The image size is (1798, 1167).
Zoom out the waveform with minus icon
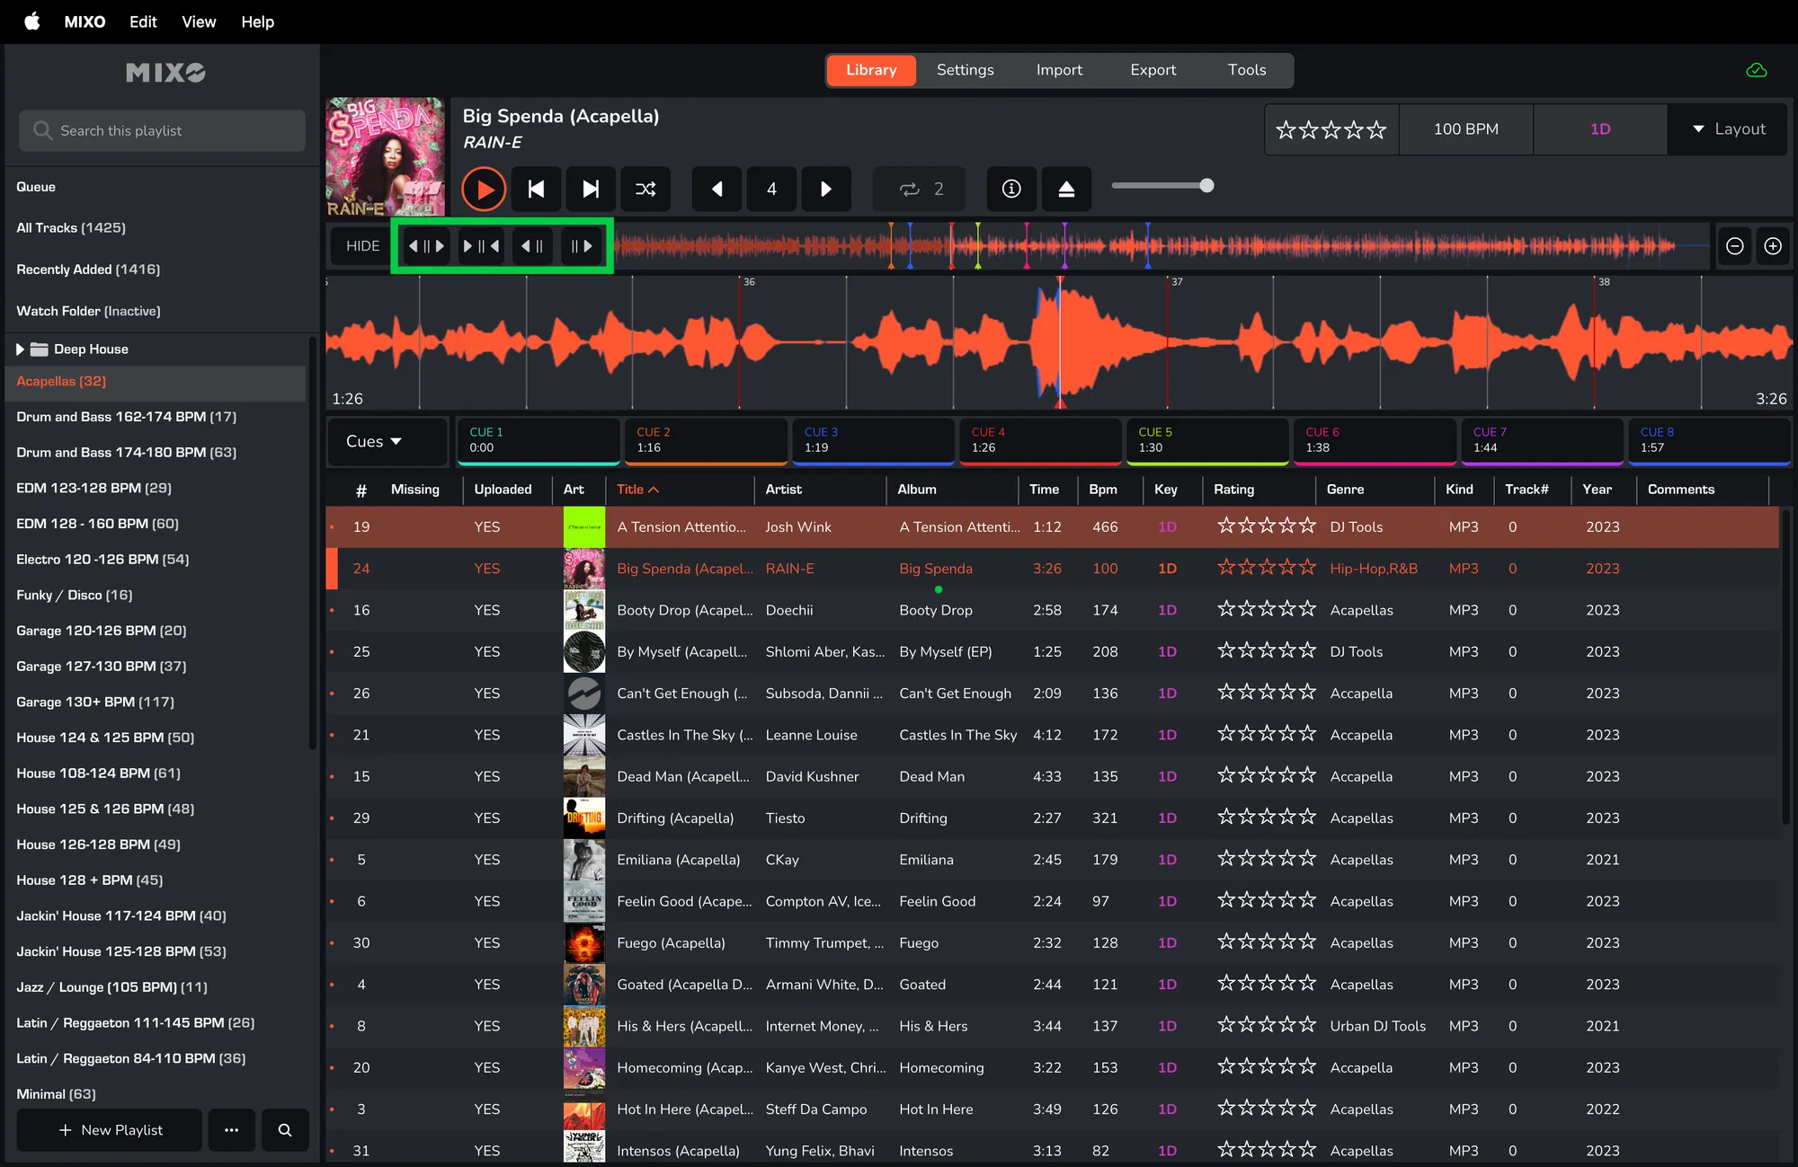point(1735,246)
